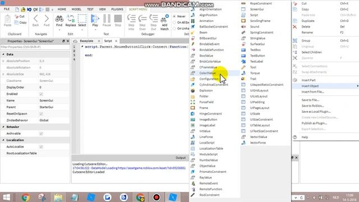Insert a Folder object
Image resolution: width=359 pixels, height=202 pixels.
pos(204,97)
